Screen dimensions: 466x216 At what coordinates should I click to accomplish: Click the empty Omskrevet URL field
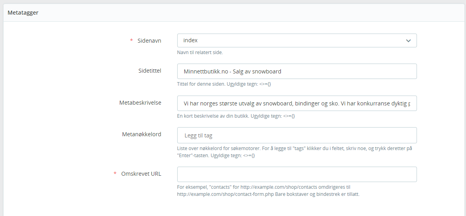(297, 174)
